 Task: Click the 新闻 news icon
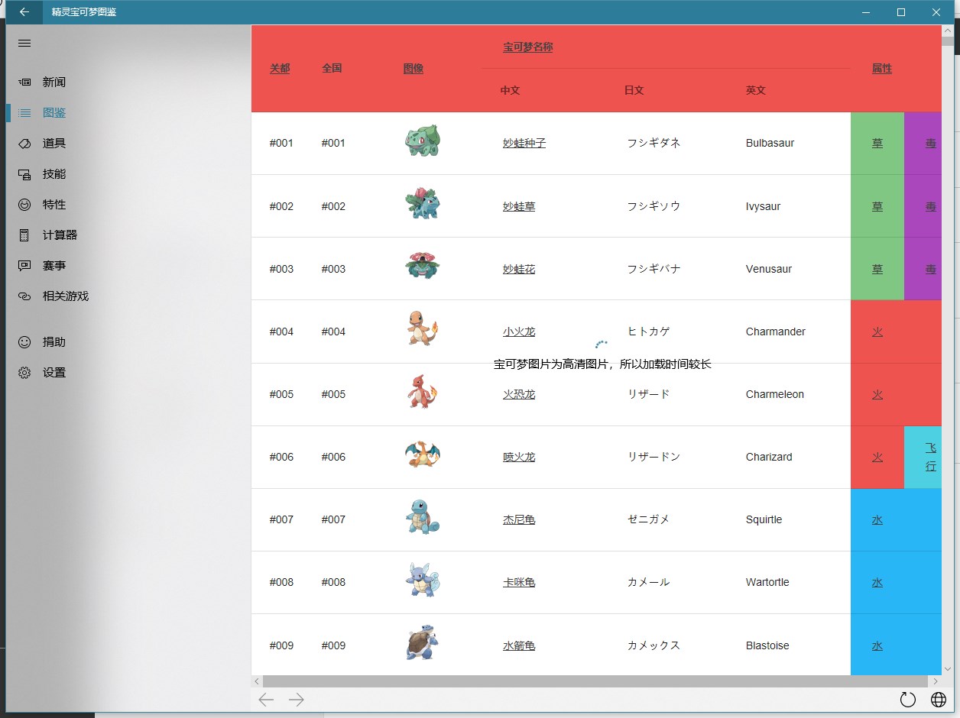(x=24, y=82)
